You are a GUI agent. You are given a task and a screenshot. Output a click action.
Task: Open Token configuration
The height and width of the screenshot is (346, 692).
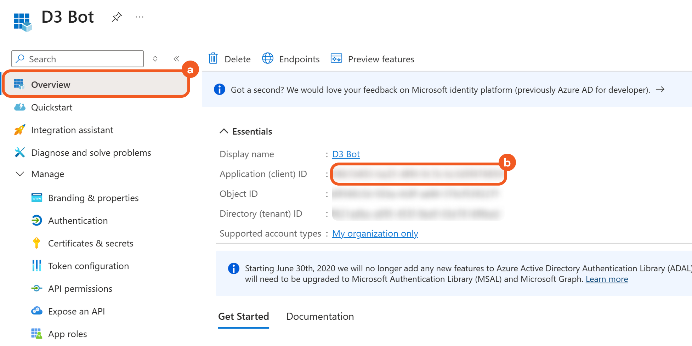tap(88, 266)
